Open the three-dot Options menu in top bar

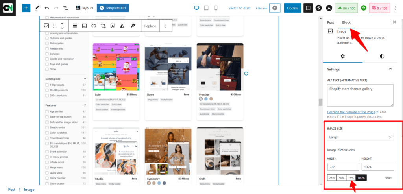point(396,8)
